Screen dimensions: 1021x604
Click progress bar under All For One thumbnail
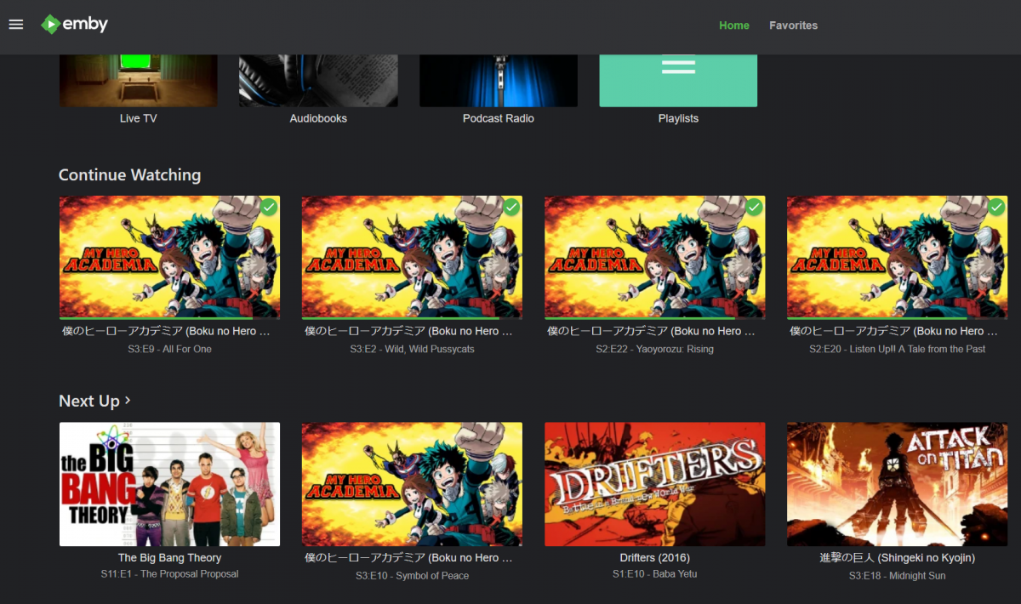pos(169,318)
